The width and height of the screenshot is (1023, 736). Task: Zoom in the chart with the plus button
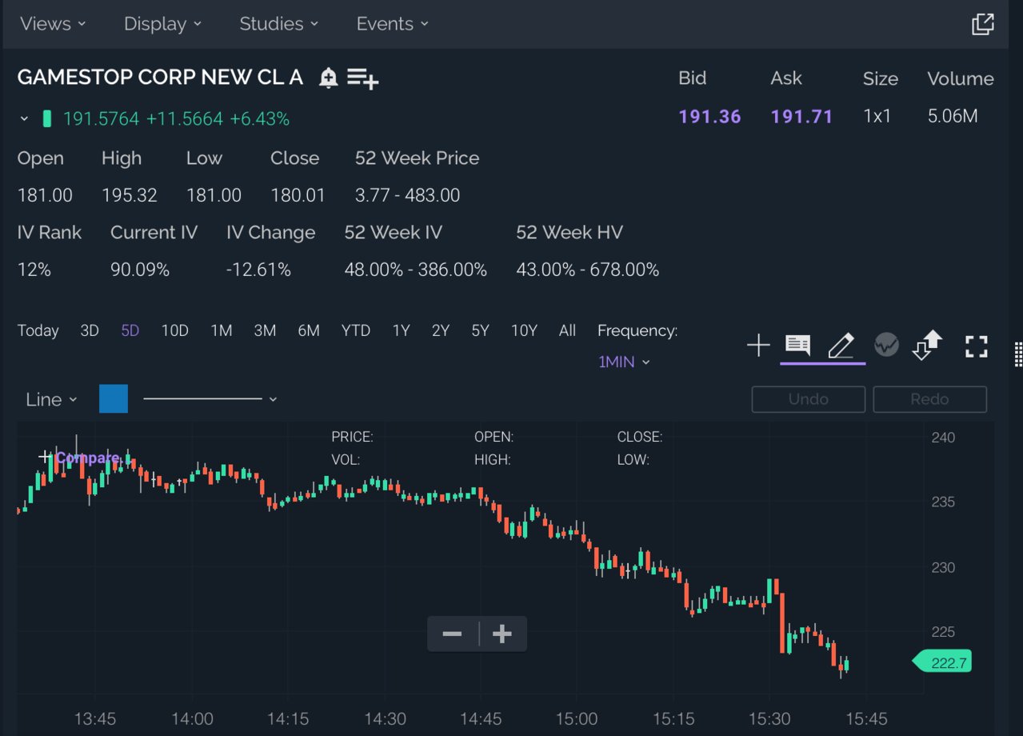pyautogui.click(x=502, y=634)
